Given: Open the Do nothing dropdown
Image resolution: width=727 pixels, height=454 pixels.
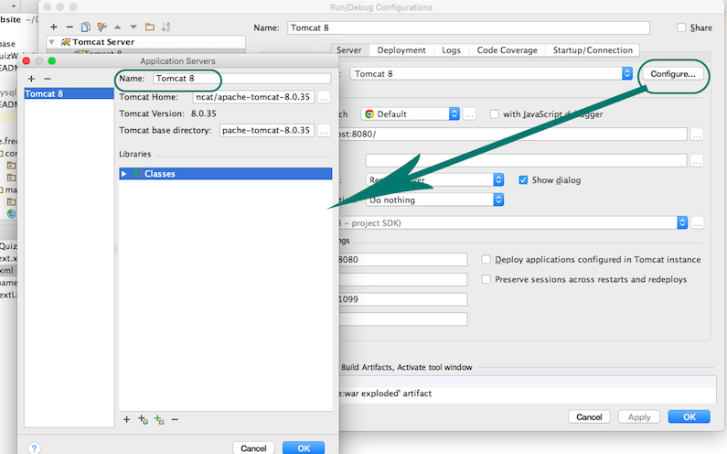Looking at the screenshot, I should [434, 200].
